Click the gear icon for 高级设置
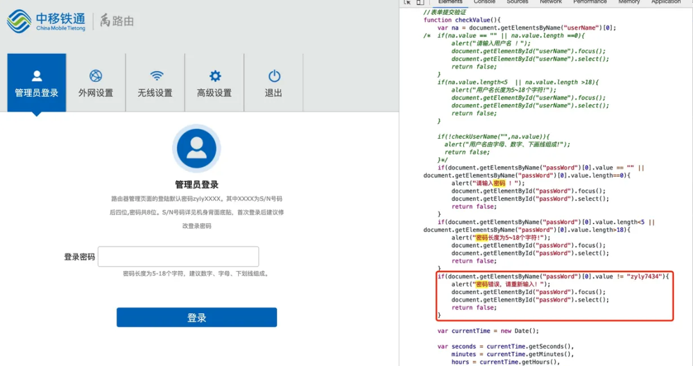 pyautogui.click(x=215, y=76)
